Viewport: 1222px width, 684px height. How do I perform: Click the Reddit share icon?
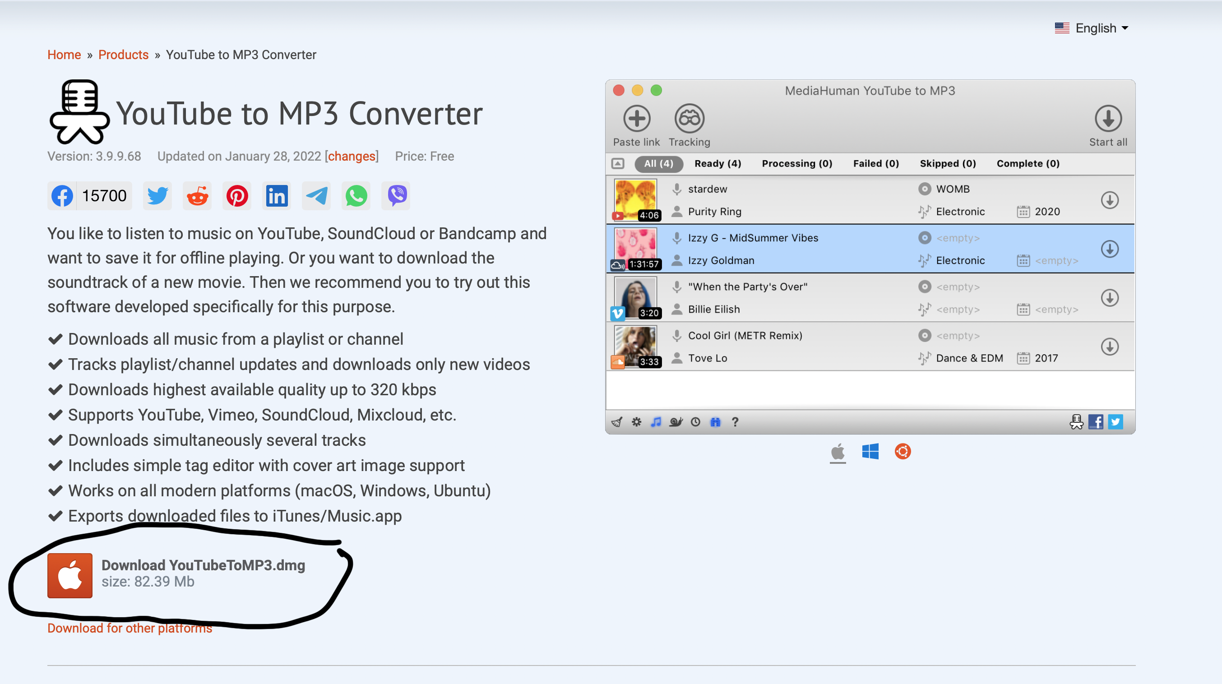197,196
